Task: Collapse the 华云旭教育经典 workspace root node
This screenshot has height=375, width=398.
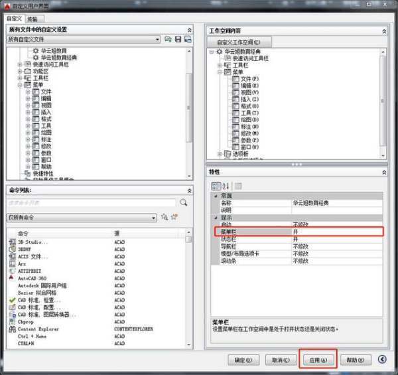Action: pyautogui.click(x=211, y=52)
